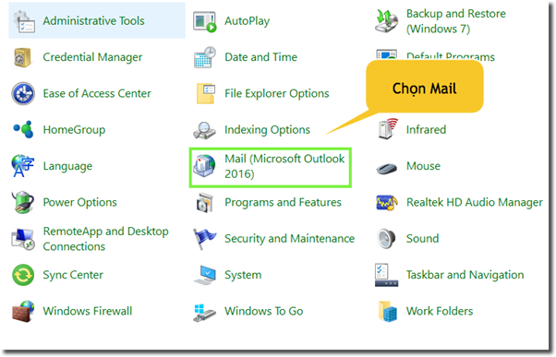Select the partially hidden Default Programs link
556x357 pixels.
coord(451,56)
